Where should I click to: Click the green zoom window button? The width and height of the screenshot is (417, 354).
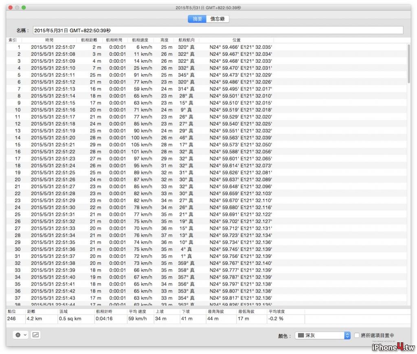coord(24,7)
